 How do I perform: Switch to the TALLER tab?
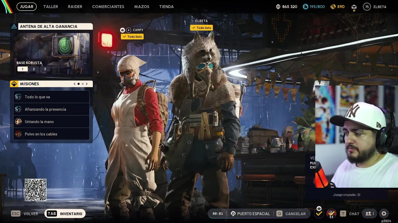click(x=51, y=7)
